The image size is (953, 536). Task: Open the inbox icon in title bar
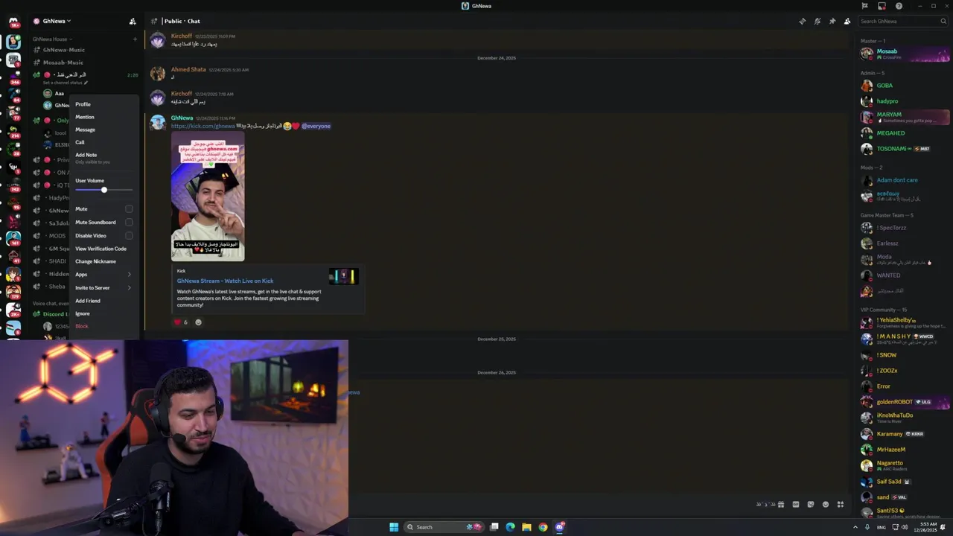(x=882, y=6)
